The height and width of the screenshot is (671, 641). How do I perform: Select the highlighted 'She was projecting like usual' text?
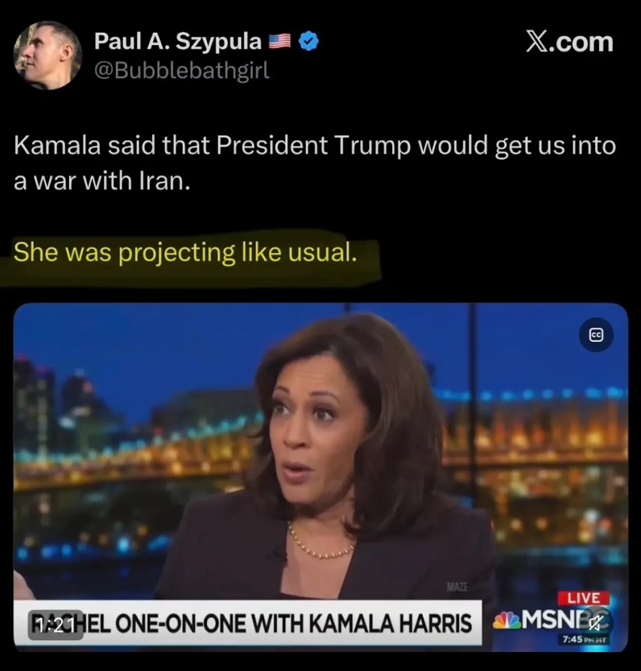click(185, 252)
